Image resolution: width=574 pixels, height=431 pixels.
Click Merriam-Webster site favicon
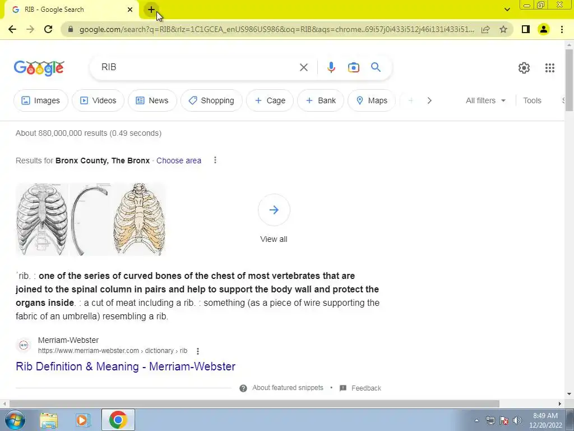tap(24, 345)
